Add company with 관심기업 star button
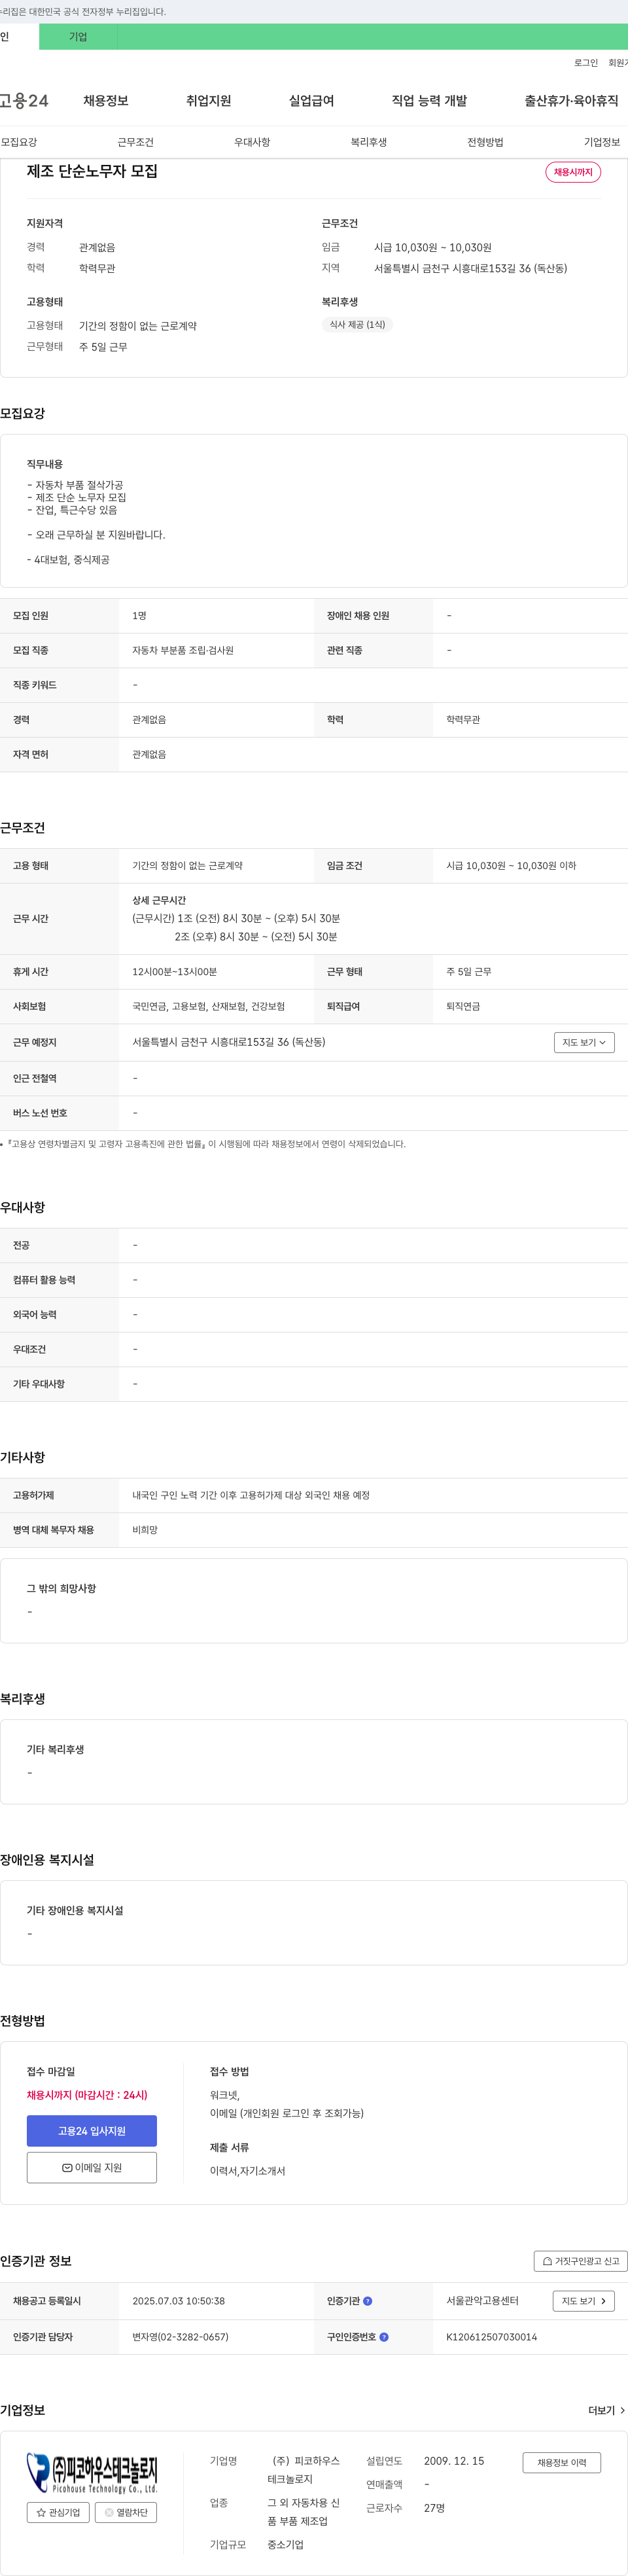Image resolution: width=628 pixels, height=2576 pixels. [x=58, y=2512]
